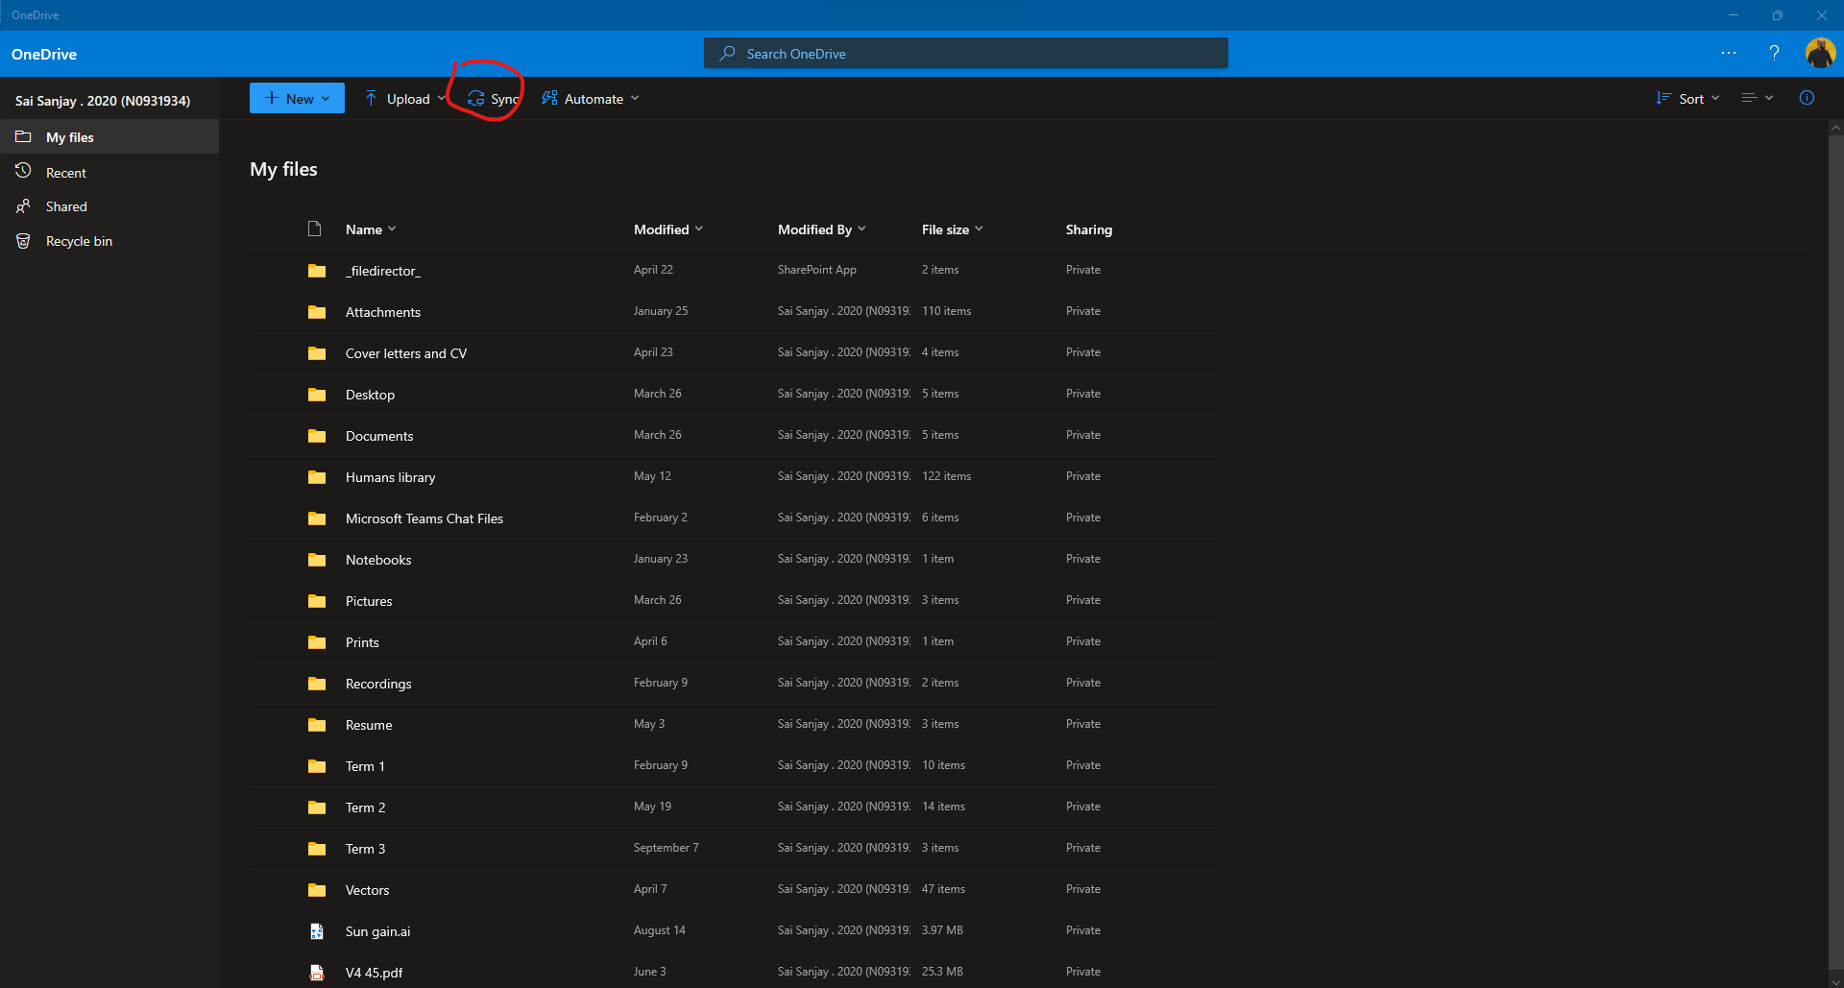Screen dimensions: 1844x988
Task: Click the _filedirector_ folder icon
Action: pyautogui.click(x=317, y=271)
